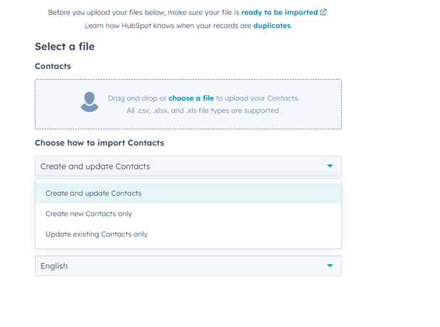The height and width of the screenshot is (327, 440).
Task: Click the 'to upload your Contacts' text
Action: (257, 98)
